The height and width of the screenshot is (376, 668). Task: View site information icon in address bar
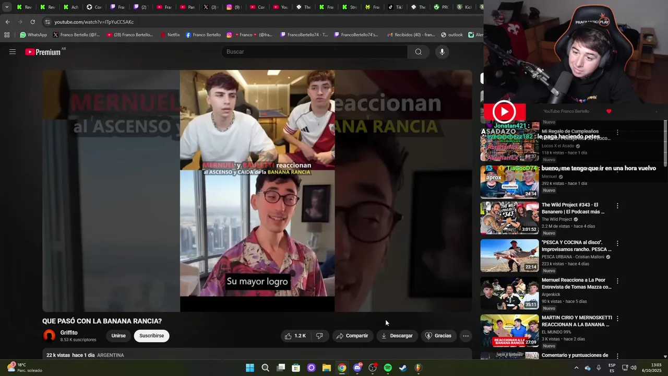[x=47, y=22]
